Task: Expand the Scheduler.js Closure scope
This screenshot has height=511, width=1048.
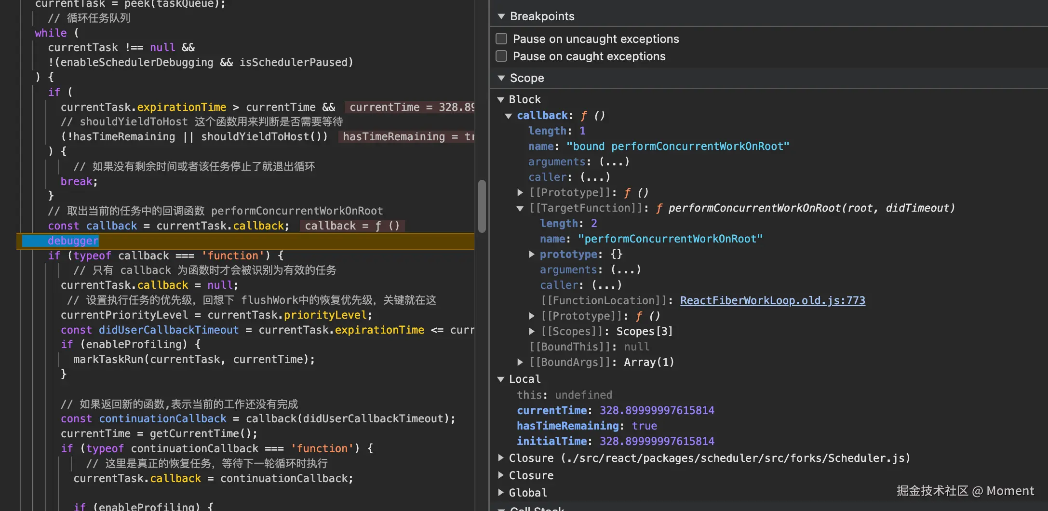Action: coord(501,458)
